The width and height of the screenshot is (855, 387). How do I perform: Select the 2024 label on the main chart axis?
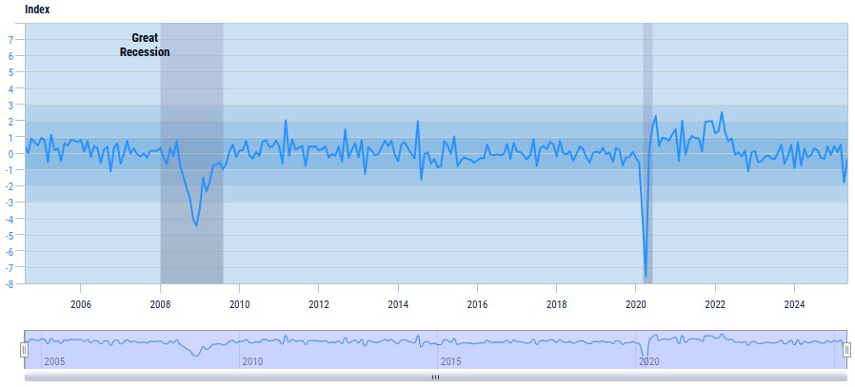(794, 303)
